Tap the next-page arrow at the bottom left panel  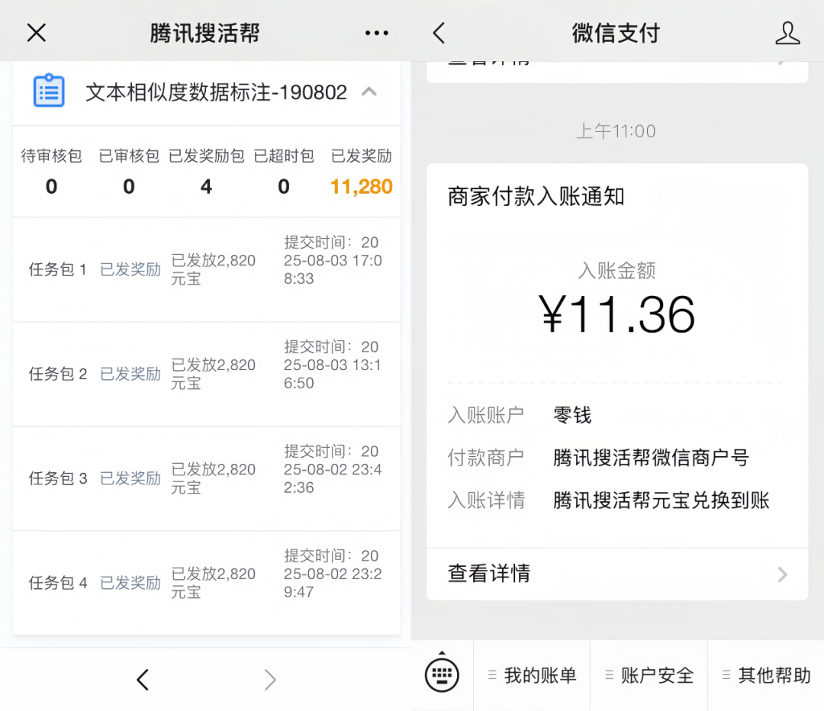tap(269, 679)
